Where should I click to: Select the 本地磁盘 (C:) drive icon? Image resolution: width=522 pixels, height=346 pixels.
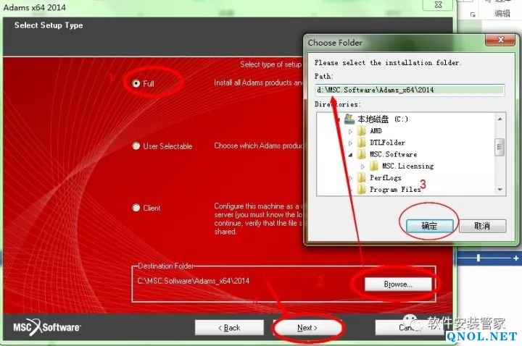coord(349,119)
